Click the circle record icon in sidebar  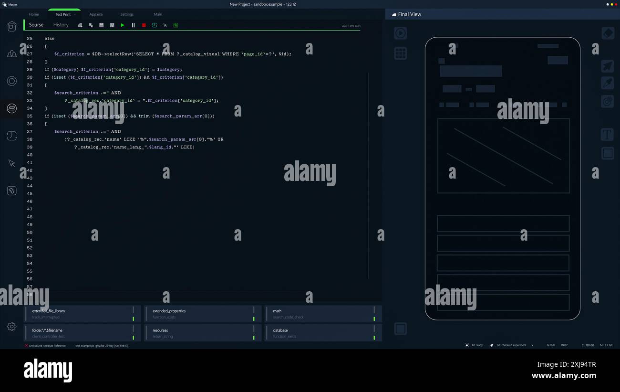click(12, 81)
